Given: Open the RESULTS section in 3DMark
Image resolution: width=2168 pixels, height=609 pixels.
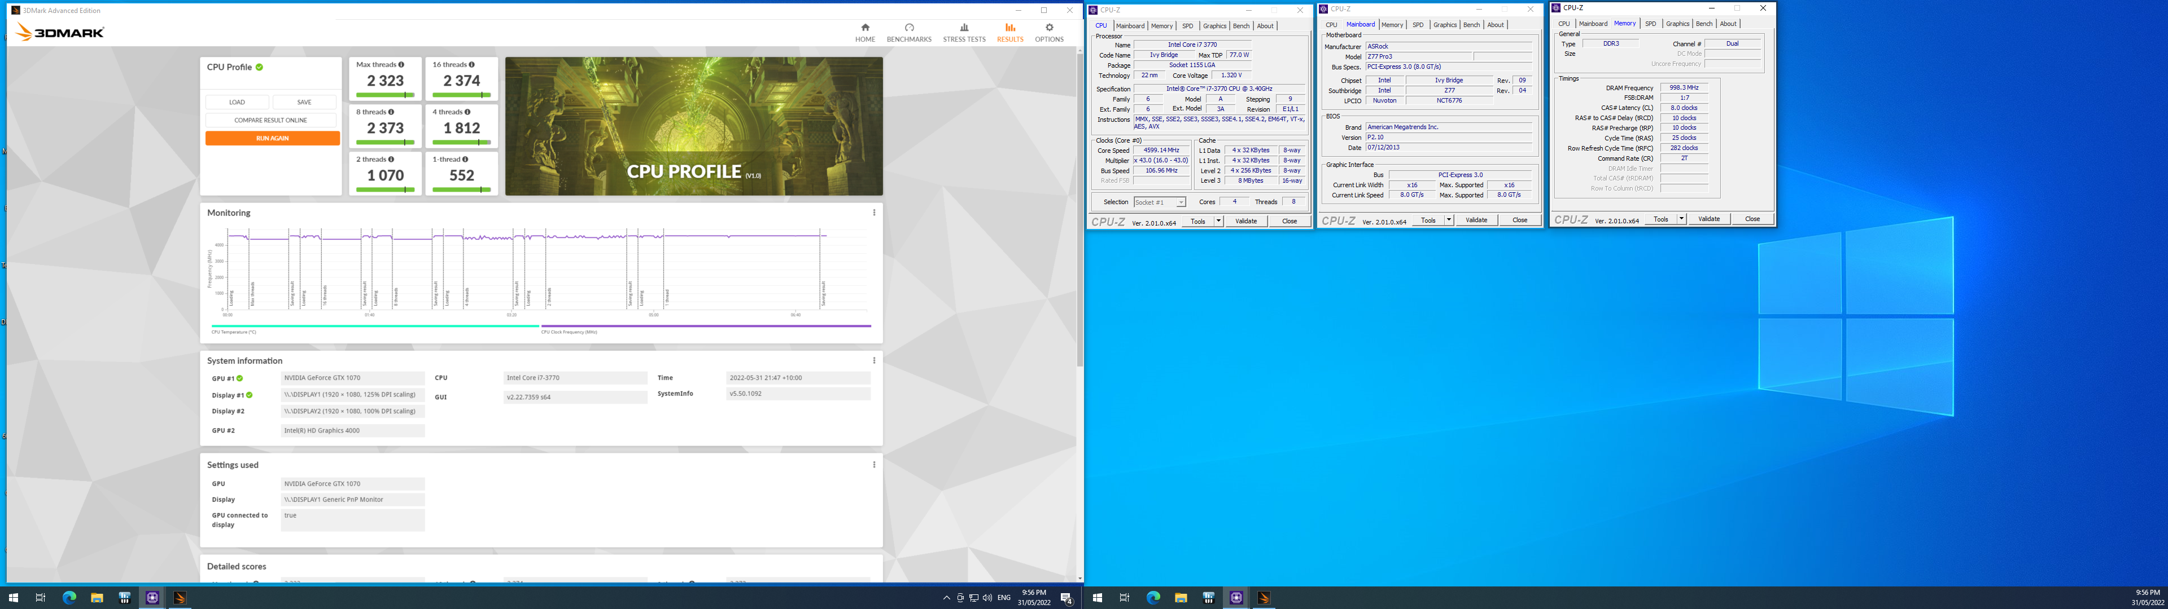Looking at the screenshot, I should click(x=1010, y=33).
